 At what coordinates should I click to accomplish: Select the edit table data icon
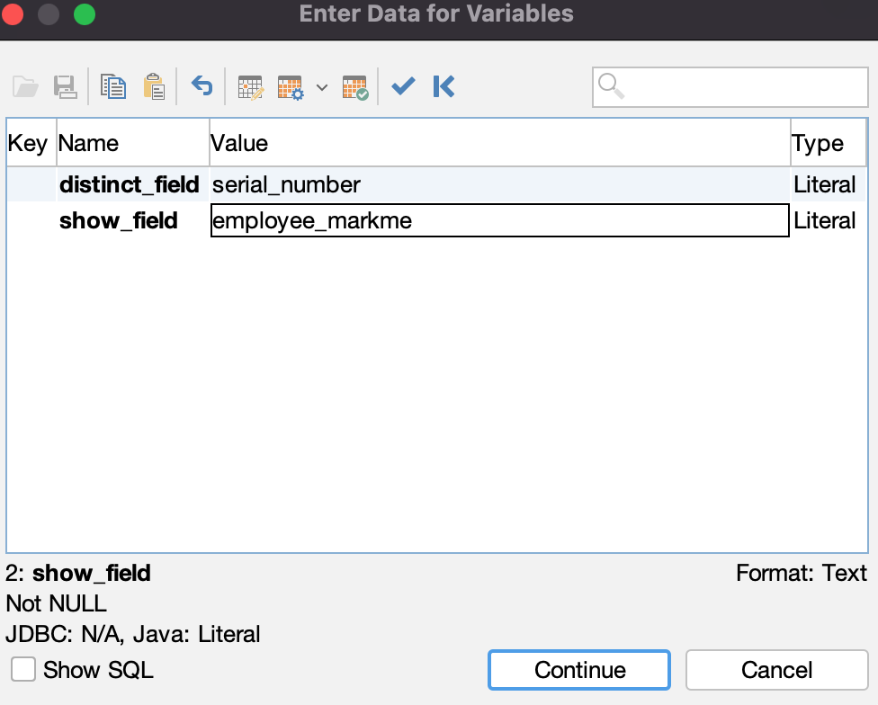pyautogui.click(x=250, y=86)
